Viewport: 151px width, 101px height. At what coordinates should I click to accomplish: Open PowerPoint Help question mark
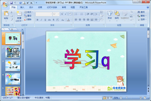pyautogui.click(x=148, y=7)
